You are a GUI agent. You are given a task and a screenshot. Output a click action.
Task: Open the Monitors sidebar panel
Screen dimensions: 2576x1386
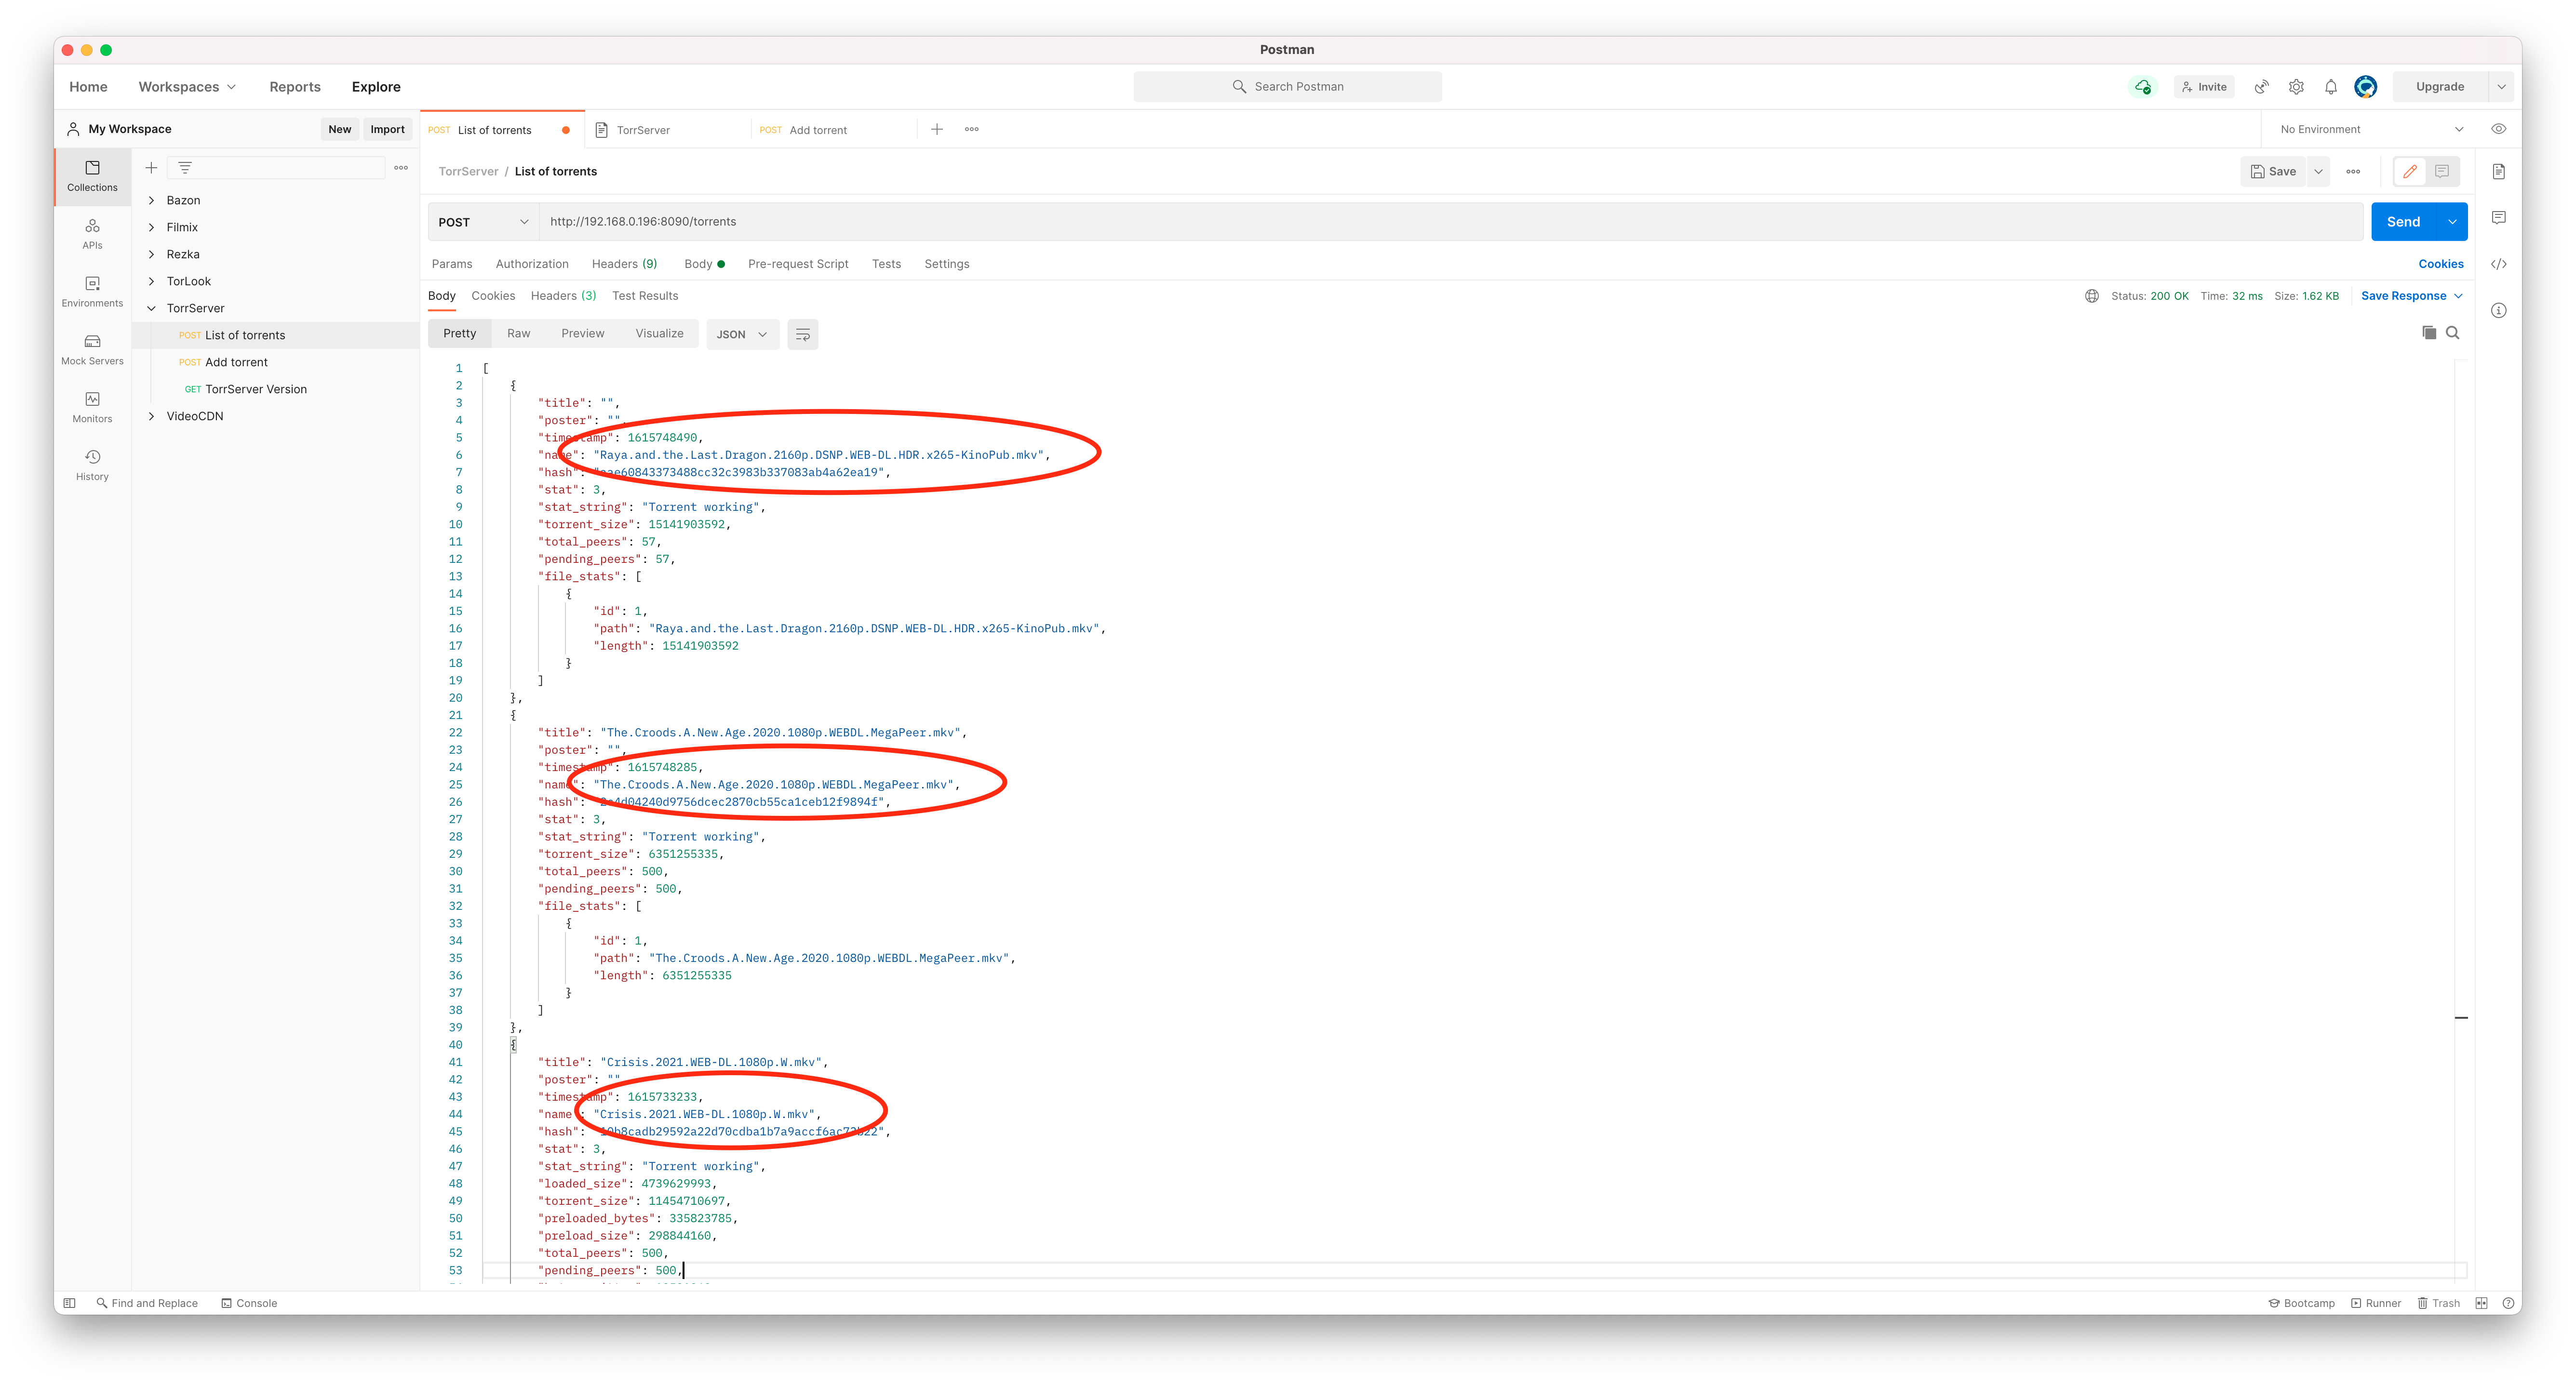(92, 407)
